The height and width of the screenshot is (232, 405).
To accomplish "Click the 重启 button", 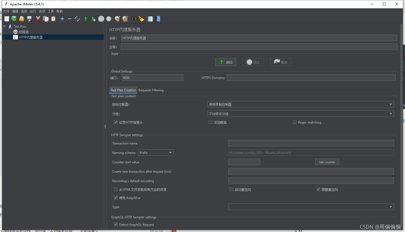I will click(x=281, y=62).
